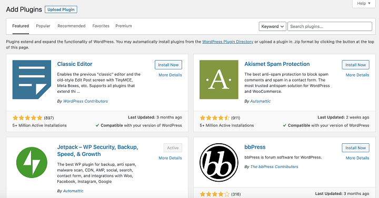Viewport: 379px width, 198px height.
Task: Click Akismet star rating
Action: [x=215, y=118]
